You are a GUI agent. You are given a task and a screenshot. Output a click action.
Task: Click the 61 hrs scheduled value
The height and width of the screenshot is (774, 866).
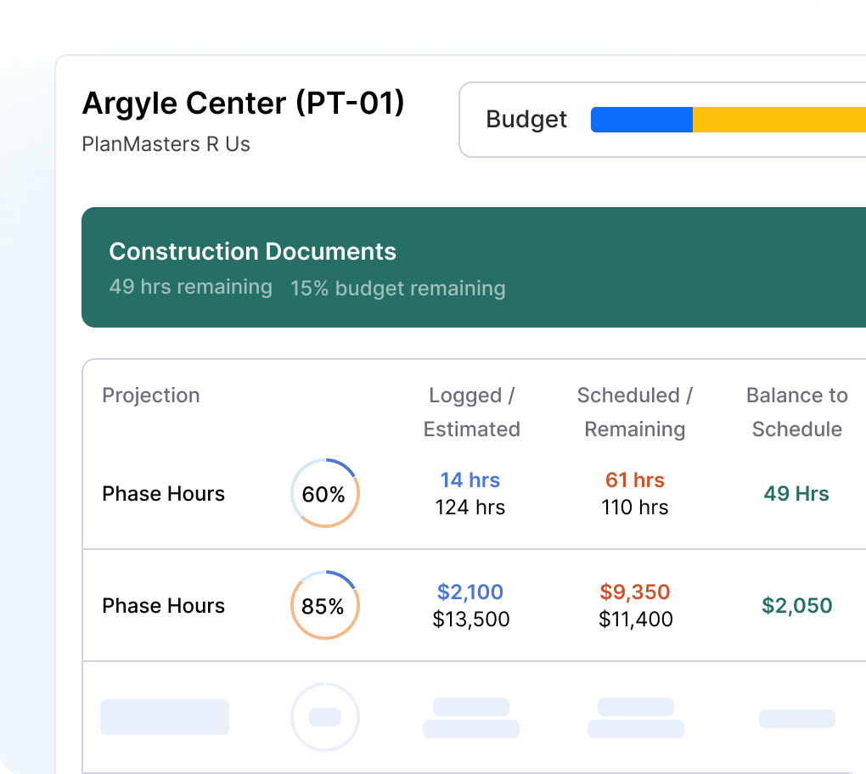tap(634, 480)
